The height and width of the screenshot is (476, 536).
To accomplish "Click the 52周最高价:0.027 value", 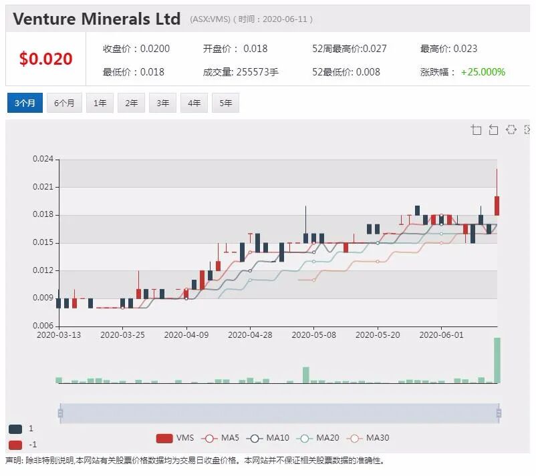I will click(x=350, y=49).
